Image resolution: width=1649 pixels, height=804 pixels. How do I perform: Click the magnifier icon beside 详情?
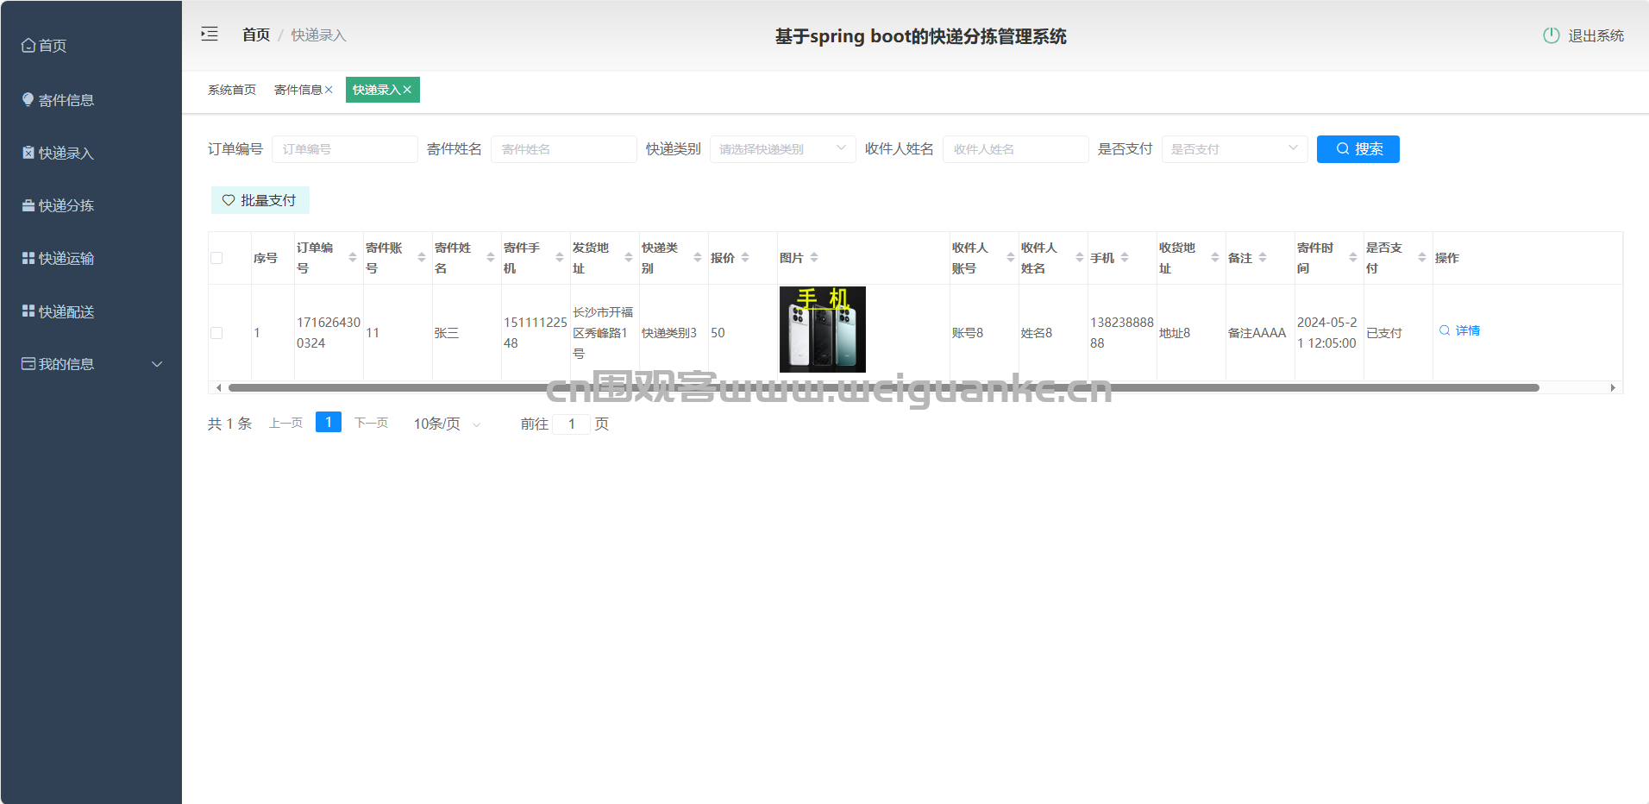pyautogui.click(x=1445, y=330)
